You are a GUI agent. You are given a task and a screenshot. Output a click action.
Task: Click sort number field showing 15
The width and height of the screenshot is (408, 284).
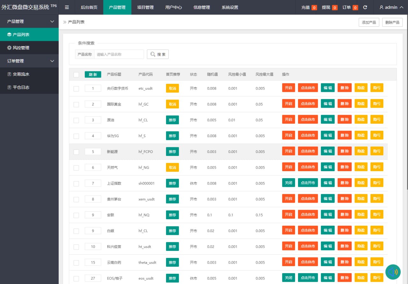[93, 263]
